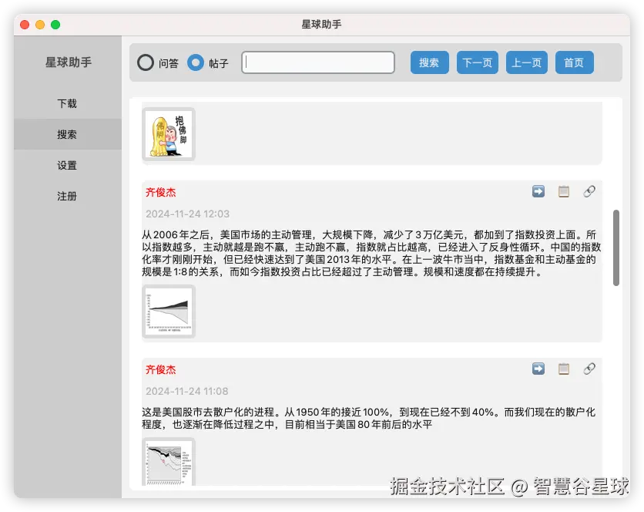Click the clipboard copy icon on the 11:08 post
Image resolution: width=644 pixels, height=512 pixels.
(x=564, y=369)
